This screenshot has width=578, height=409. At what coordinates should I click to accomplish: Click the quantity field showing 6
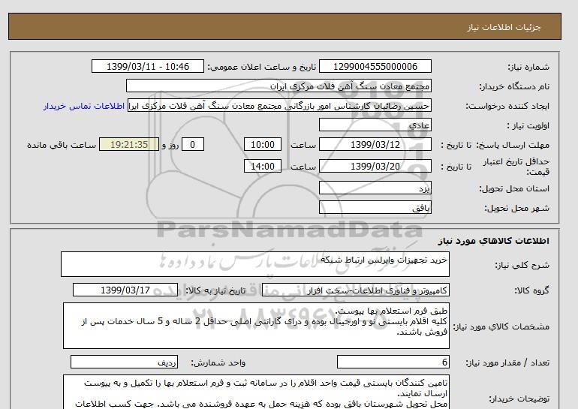point(393,362)
